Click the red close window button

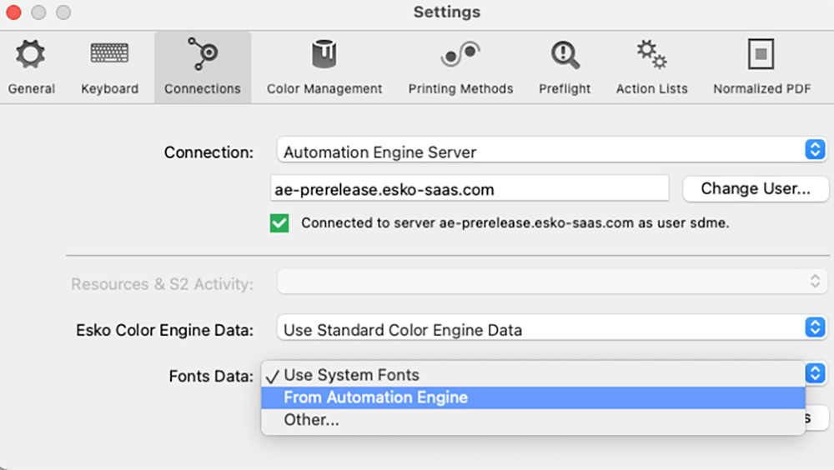click(x=14, y=12)
